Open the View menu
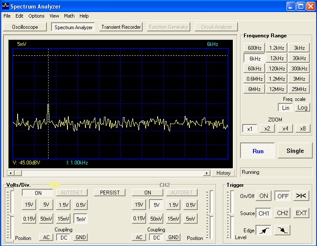317x246 pixels. coord(54,16)
